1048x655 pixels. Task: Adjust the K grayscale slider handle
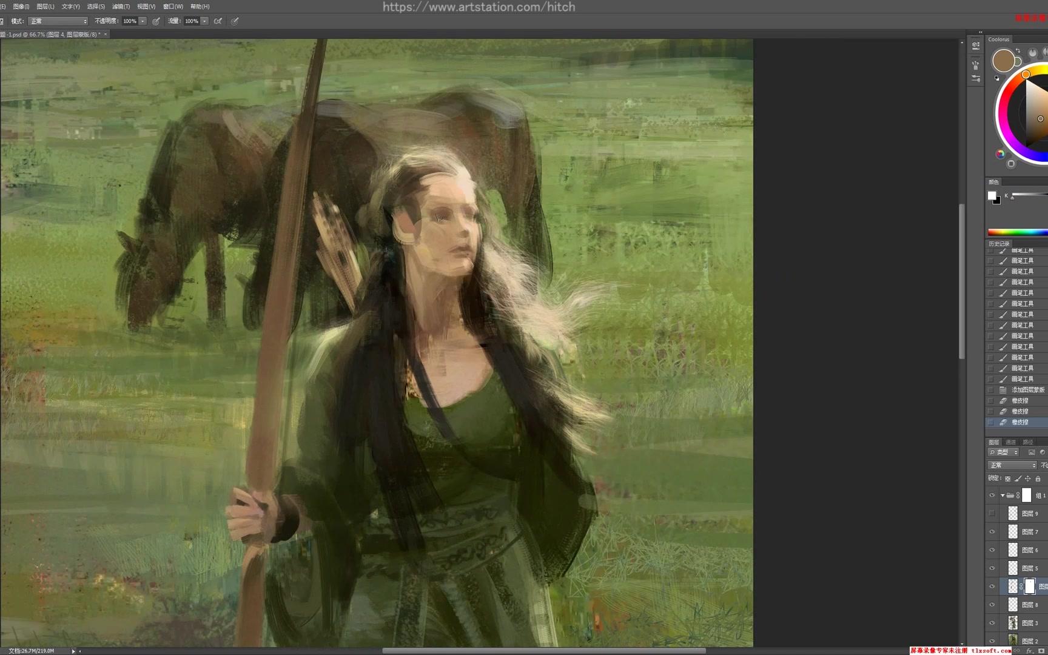(x=1012, y=198)
